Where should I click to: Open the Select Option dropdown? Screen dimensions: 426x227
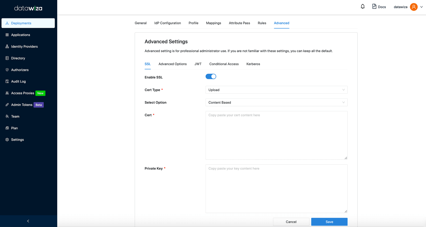(276, 102)
